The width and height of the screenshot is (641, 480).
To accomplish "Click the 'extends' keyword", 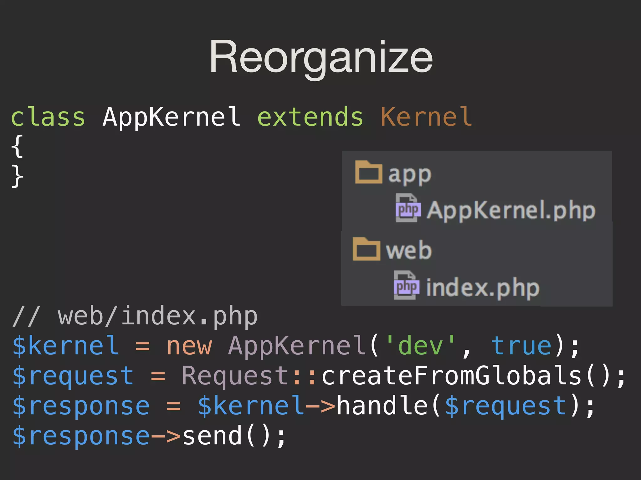I will click(x=310, y=117).
